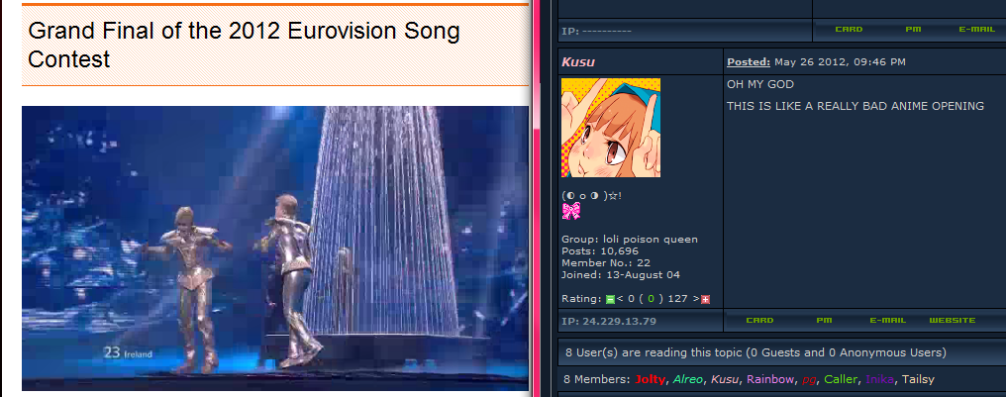This screenshot has height=397, width=1006.
Task: Click the CARD button in the upper post
Action: 849,30
